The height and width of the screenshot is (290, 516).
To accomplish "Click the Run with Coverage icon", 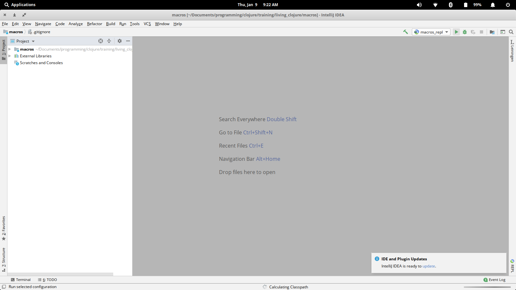I will 473,32.
